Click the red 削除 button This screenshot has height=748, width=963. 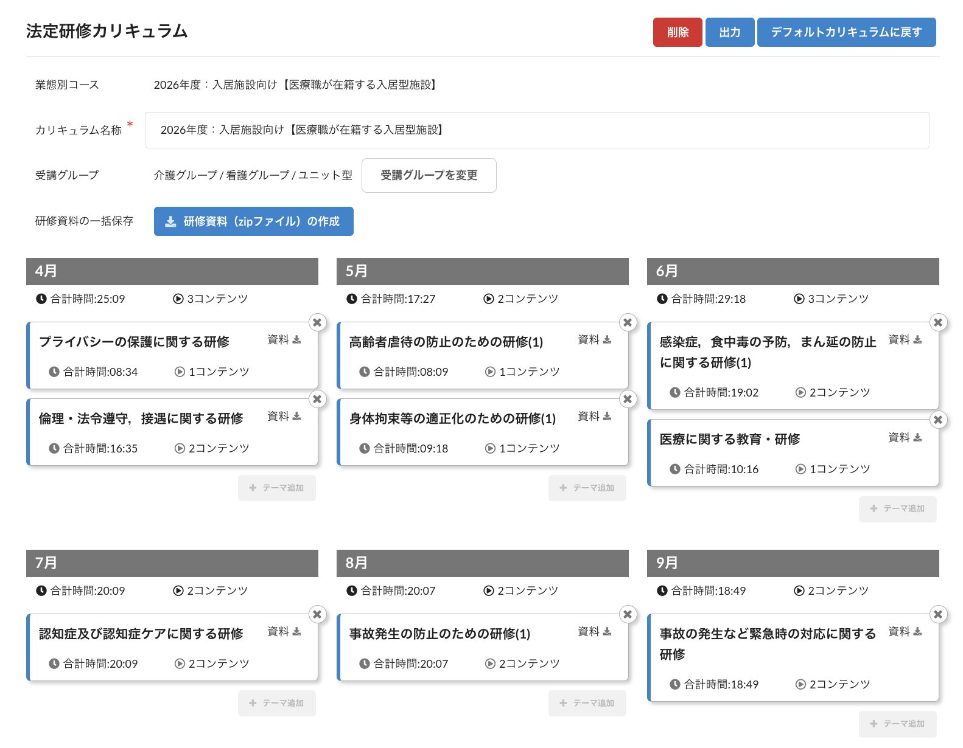click(678, 32)
